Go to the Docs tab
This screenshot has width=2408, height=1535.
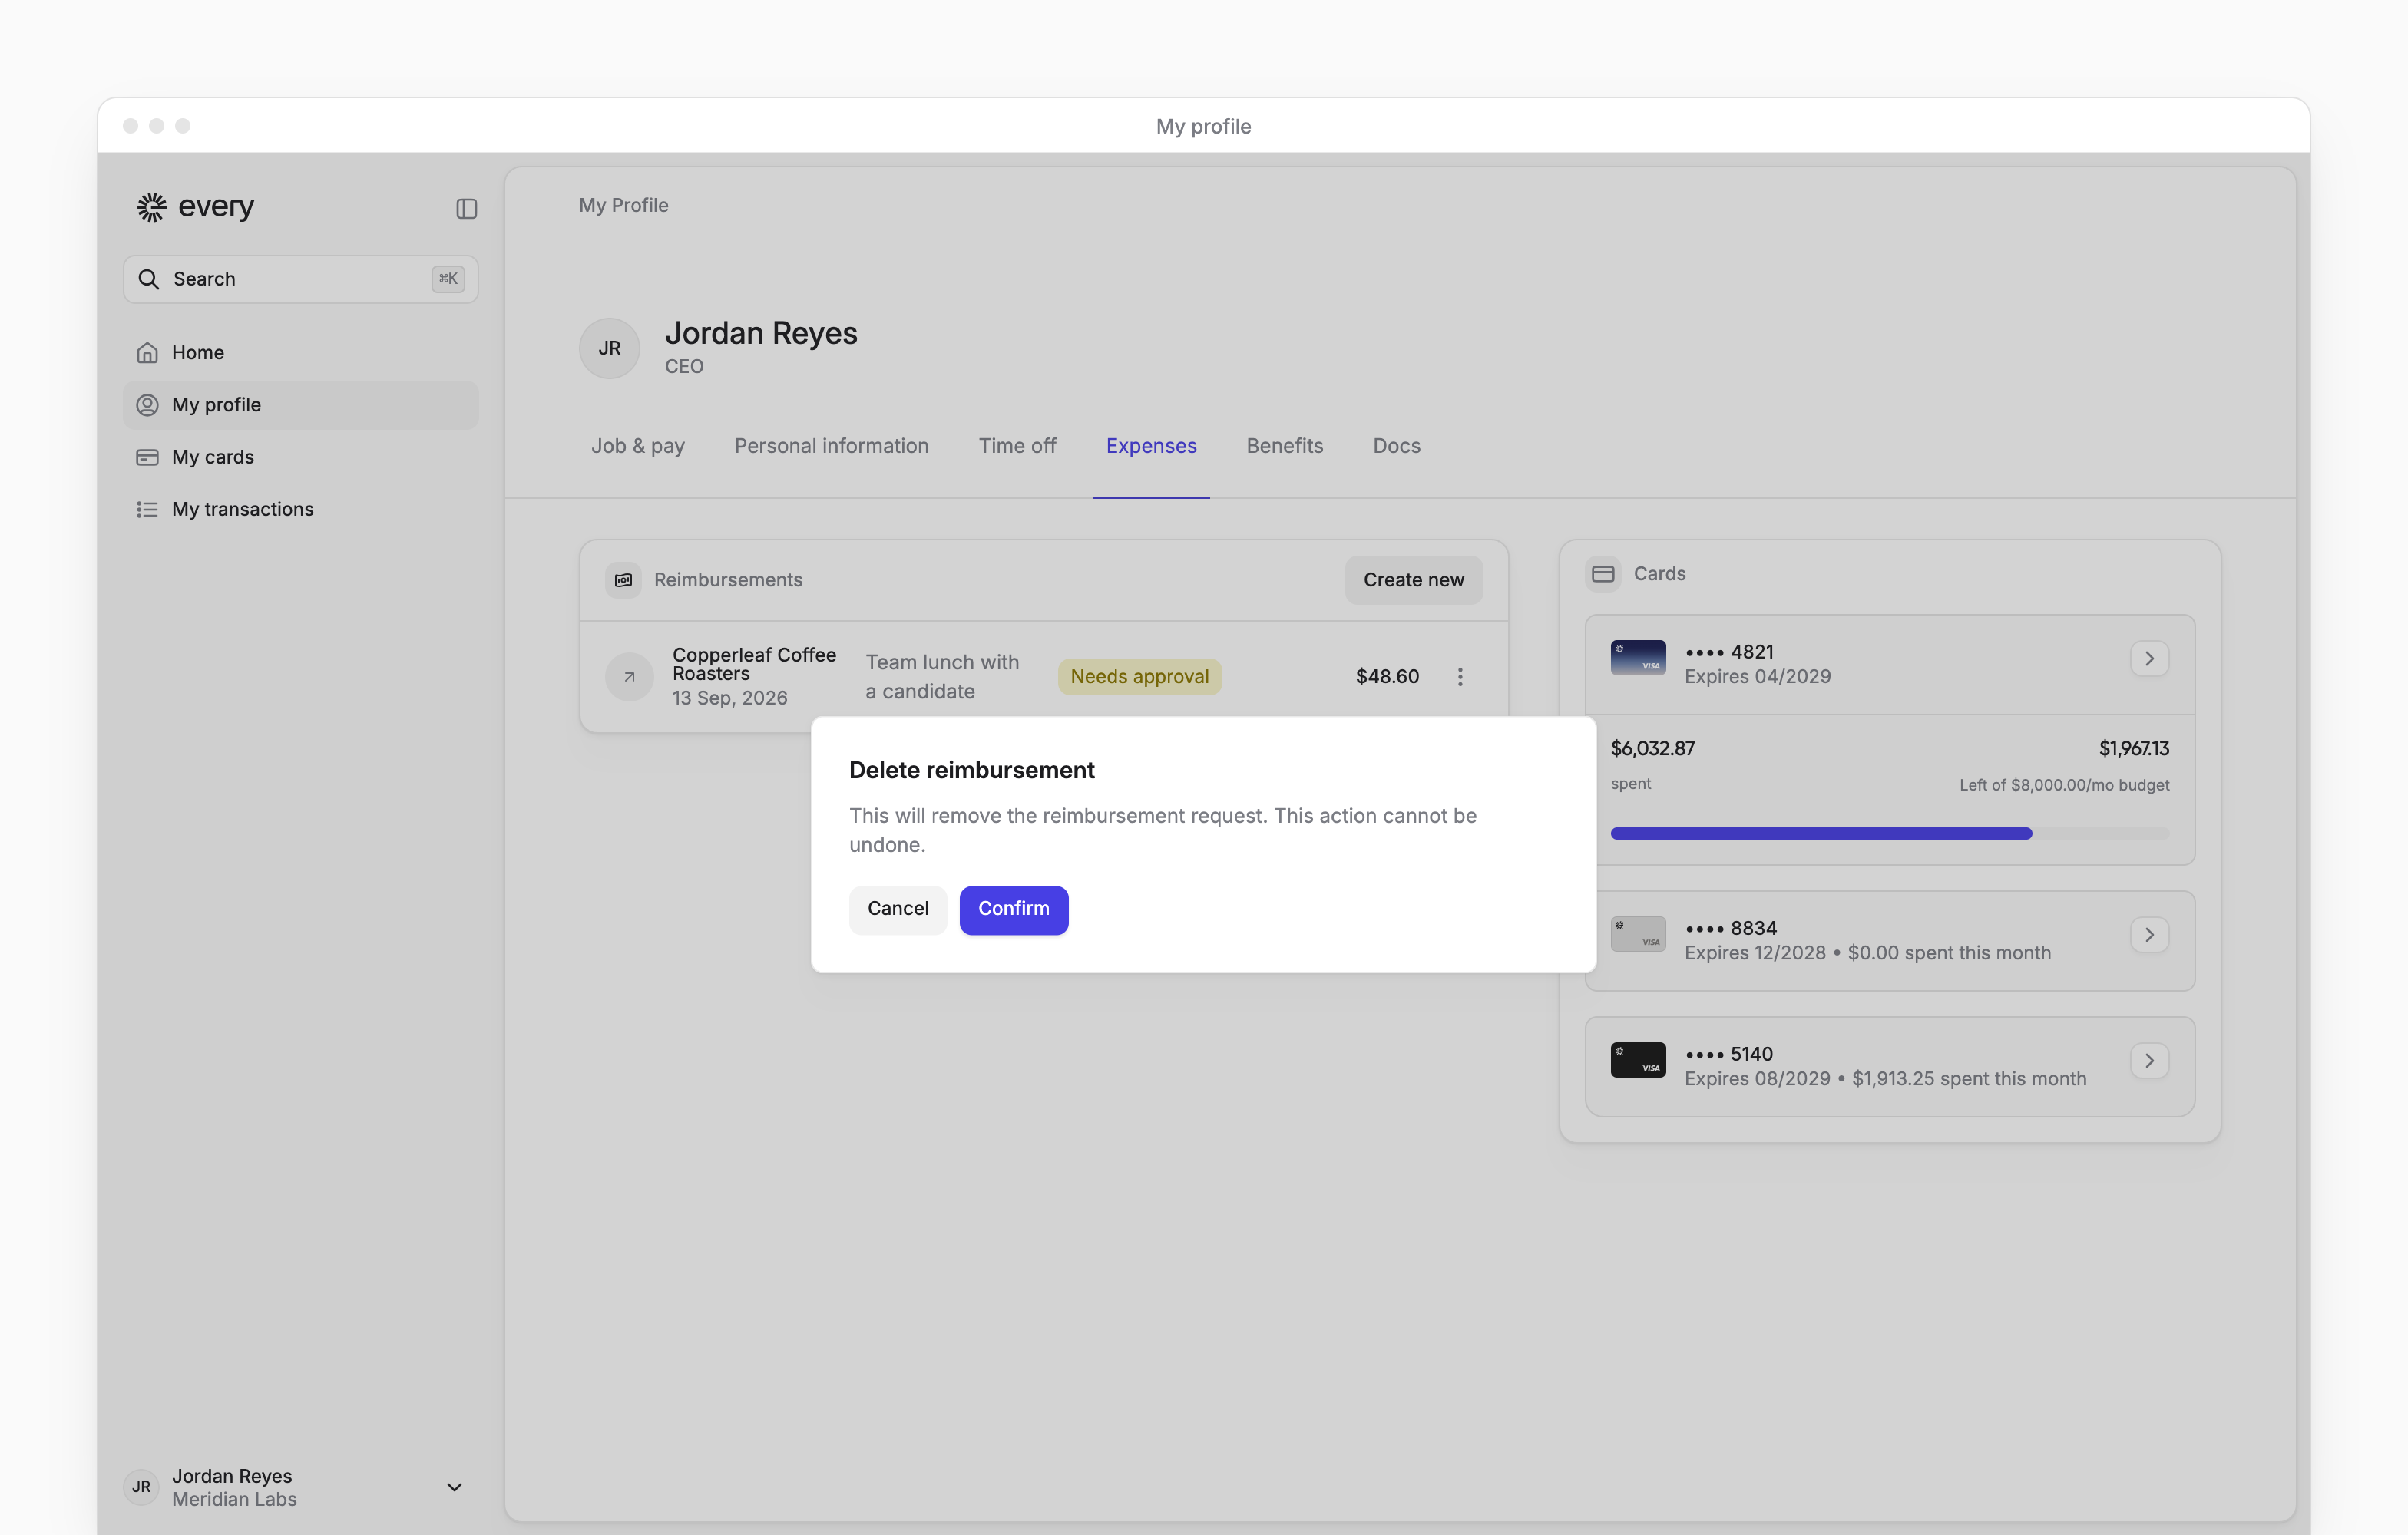pos(1396,446)
